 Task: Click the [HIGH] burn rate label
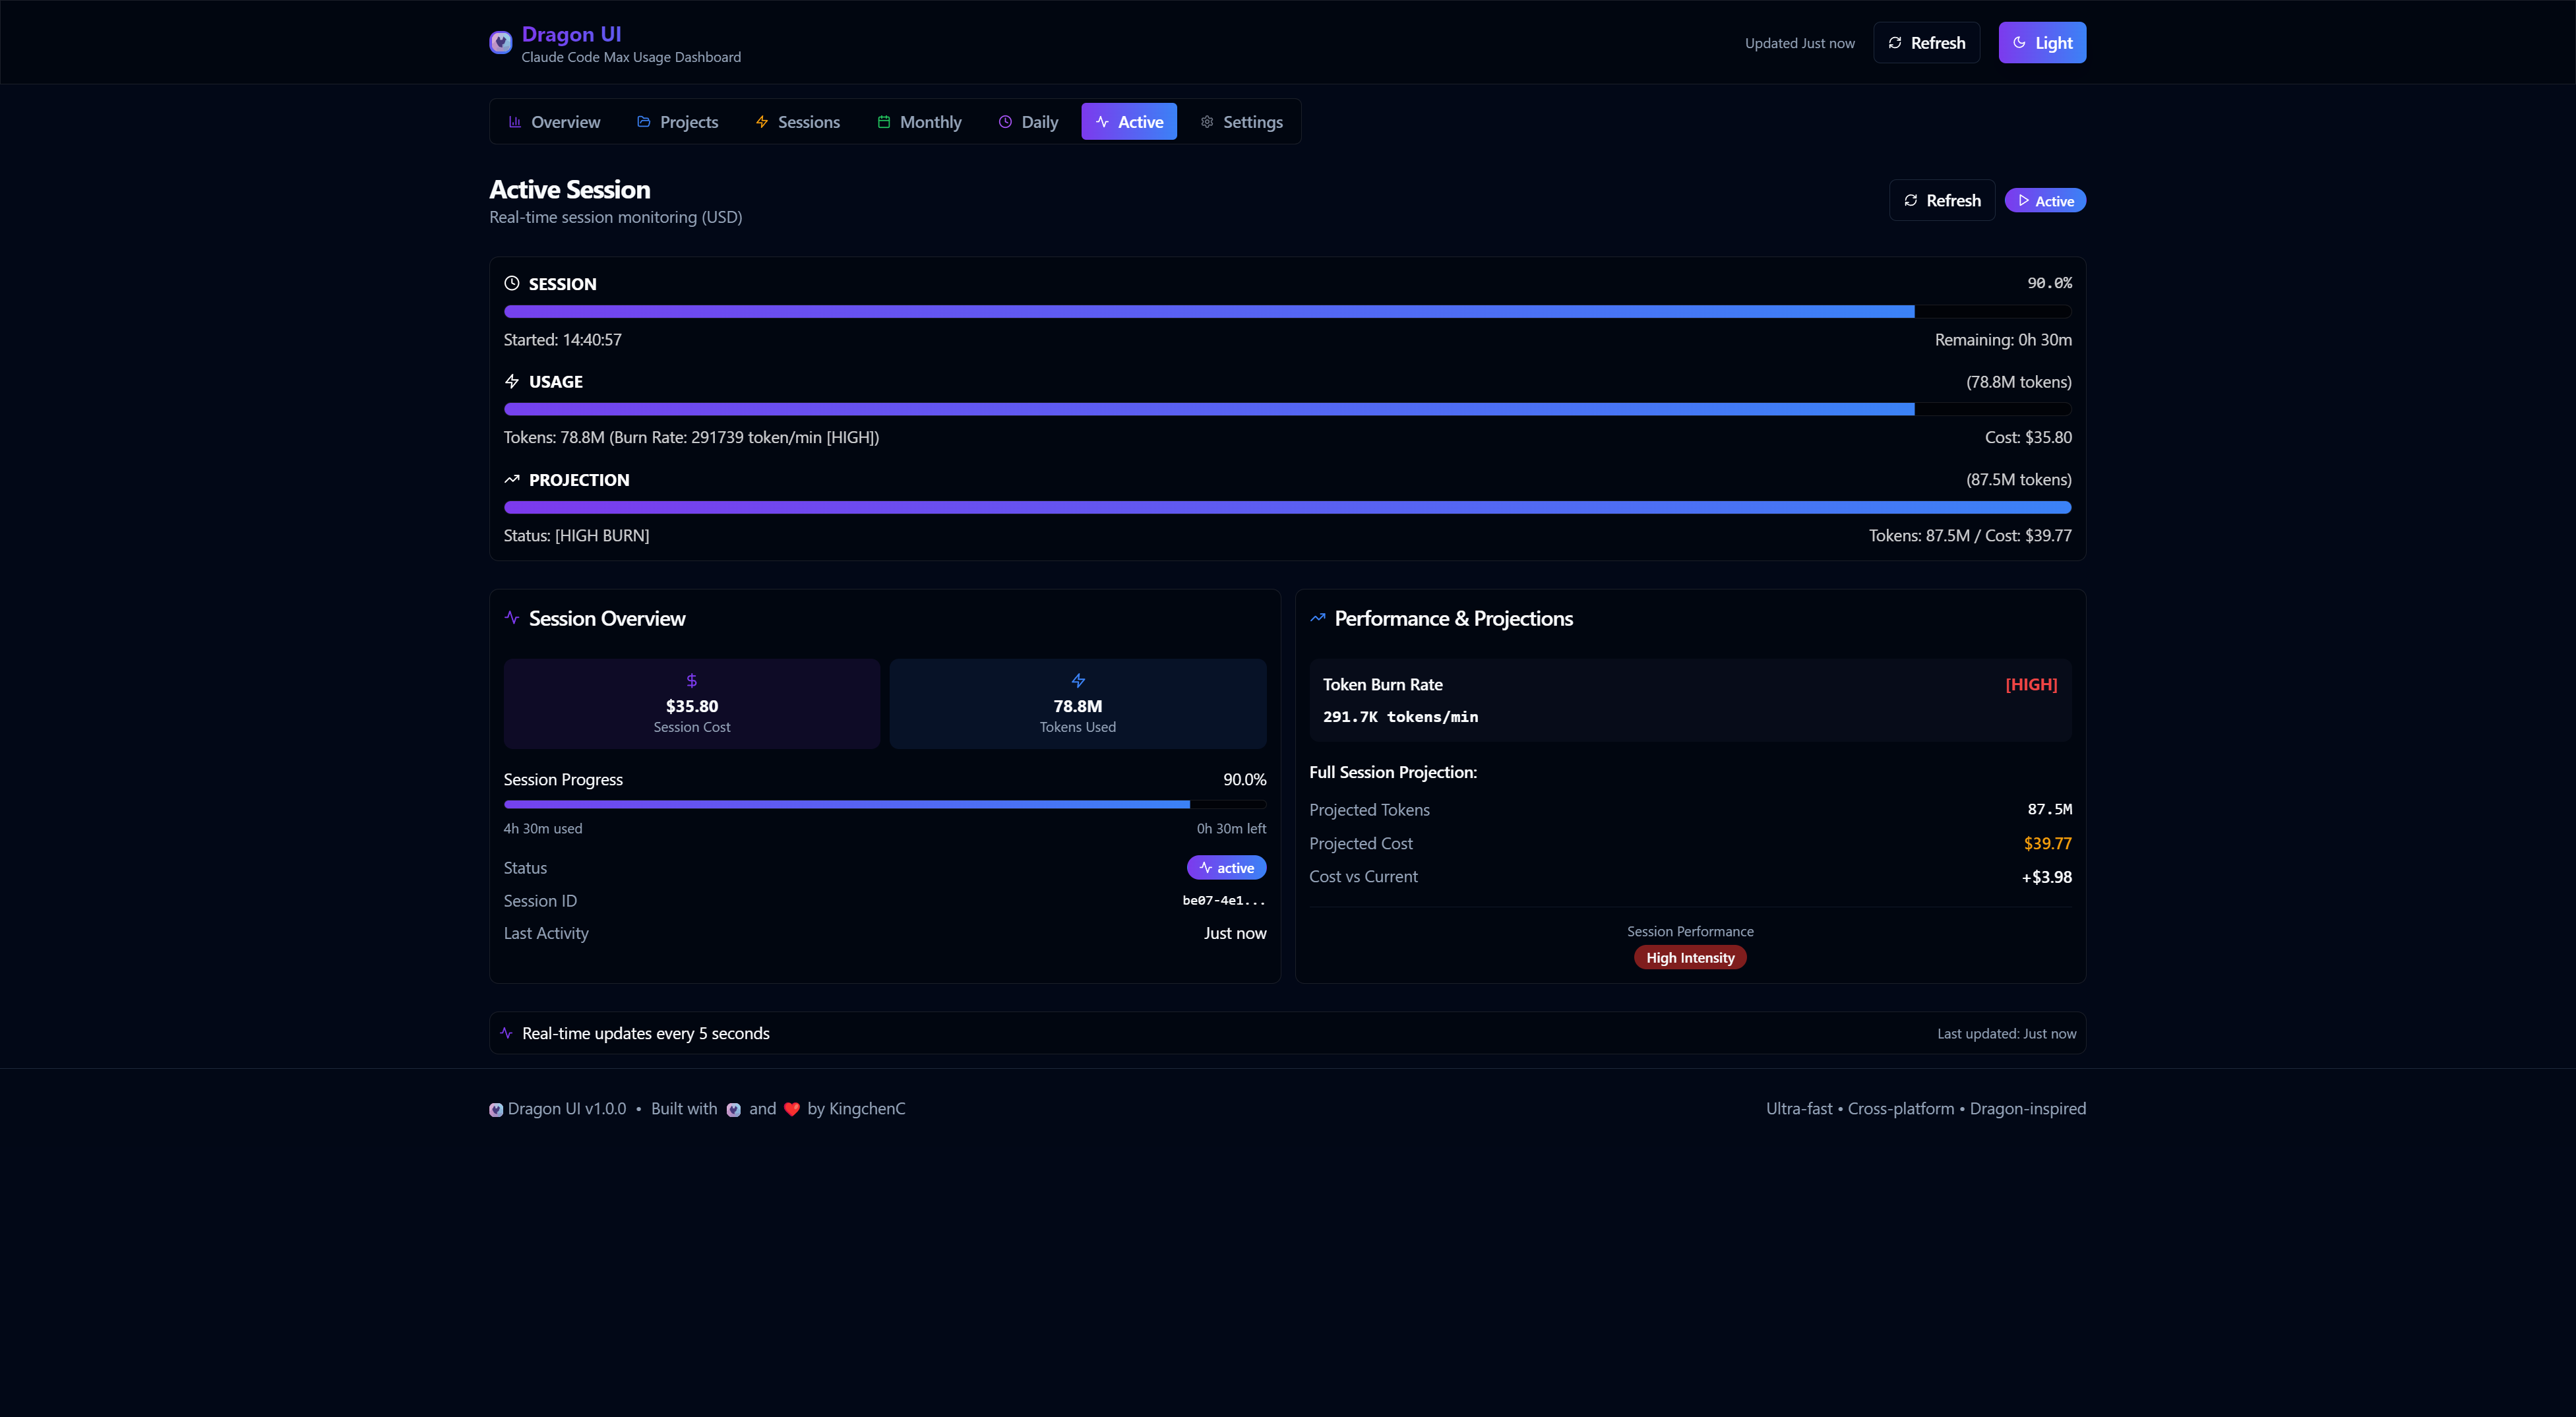coord(2031,685)
